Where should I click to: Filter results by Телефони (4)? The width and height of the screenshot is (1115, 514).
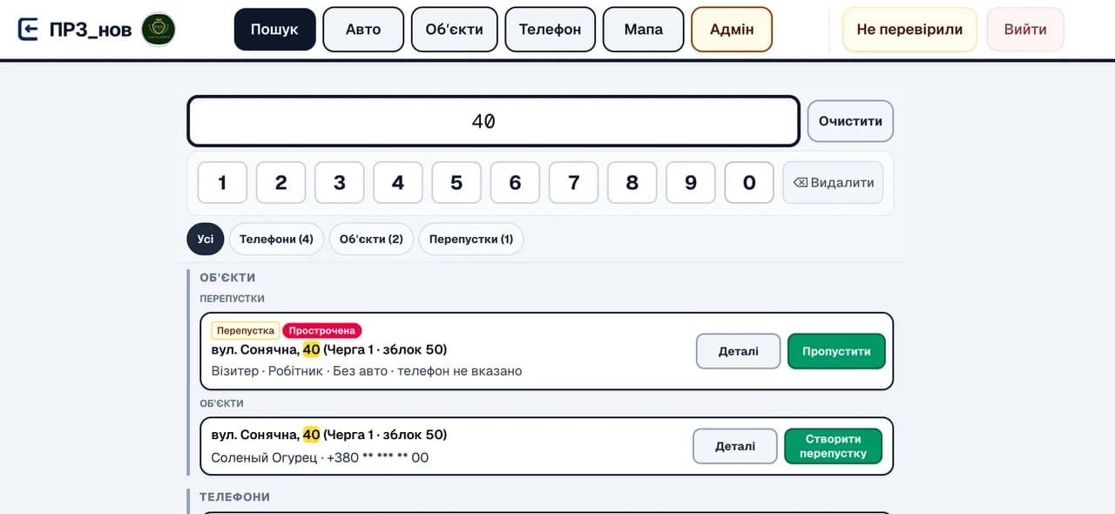(x=276, y=239)
